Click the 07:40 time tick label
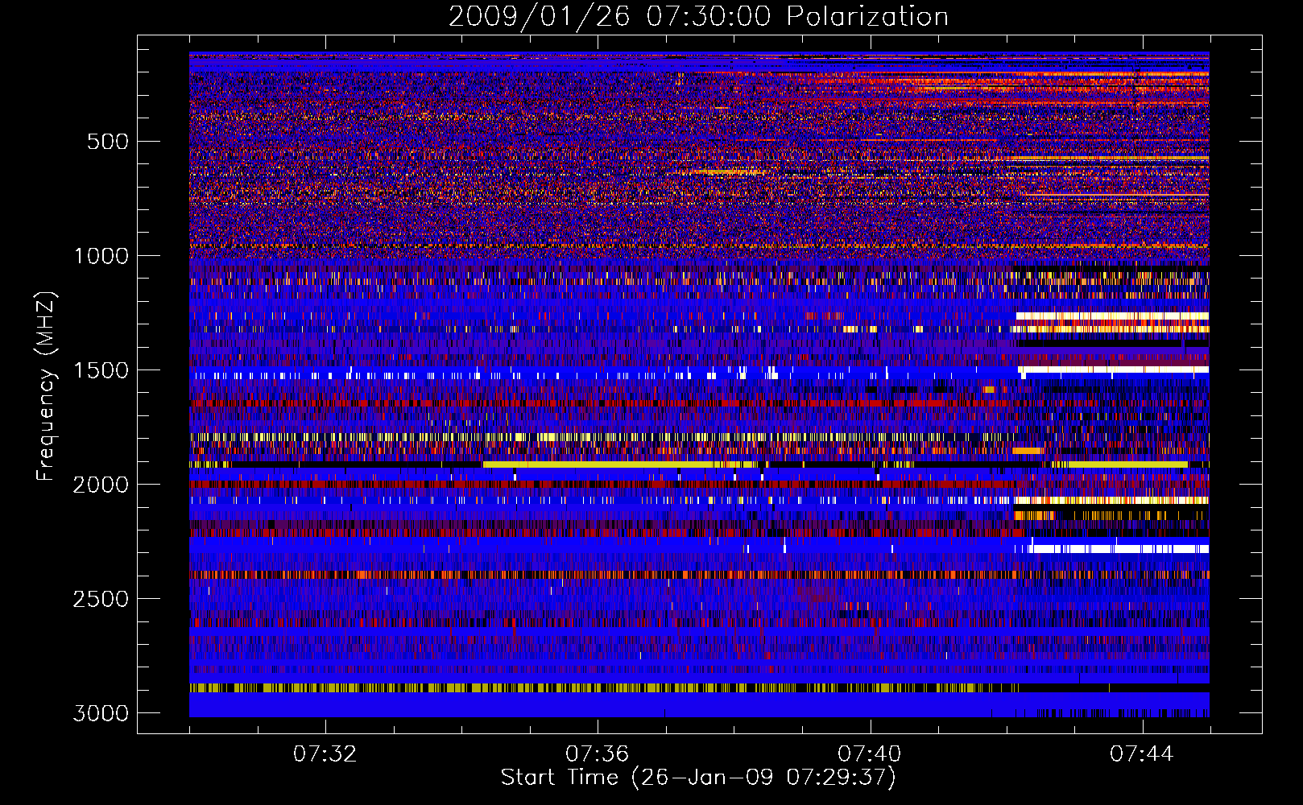Viewport: 1303px width, 805px height. pyautogui.click(x=869, y=754)
